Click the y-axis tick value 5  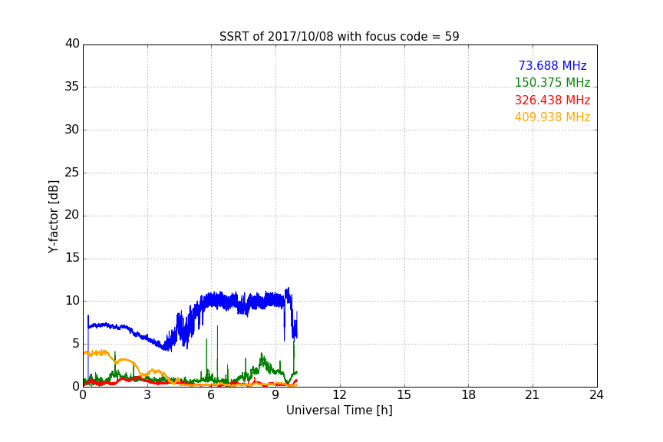(76, 344)
